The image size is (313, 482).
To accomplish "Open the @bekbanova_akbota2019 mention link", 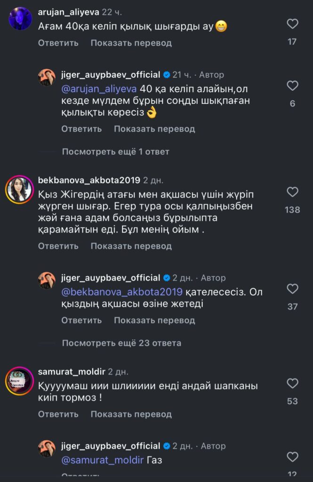I will click(123, 292).
